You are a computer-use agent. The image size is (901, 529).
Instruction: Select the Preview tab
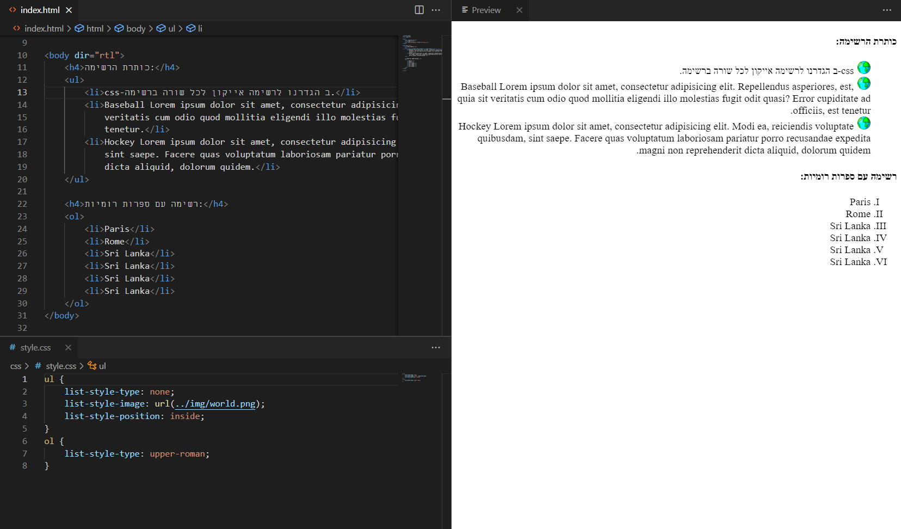[x=485, y=10]
